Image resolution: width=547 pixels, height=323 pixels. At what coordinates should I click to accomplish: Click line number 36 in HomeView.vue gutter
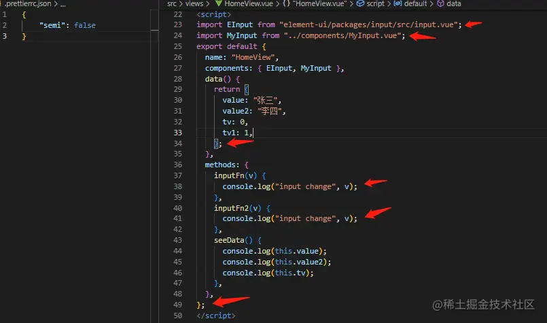click(x=177, y=165)
